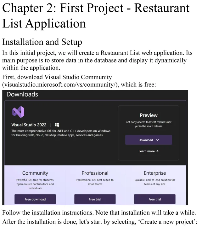202x227 pixels.
Task: Open the Preview Download dropdown
Action: click(148, 140)
